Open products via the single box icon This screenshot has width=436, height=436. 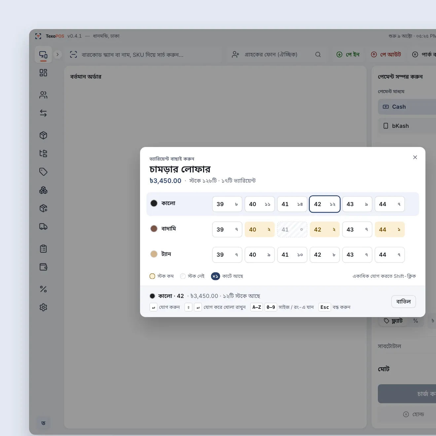click(43, 135)
